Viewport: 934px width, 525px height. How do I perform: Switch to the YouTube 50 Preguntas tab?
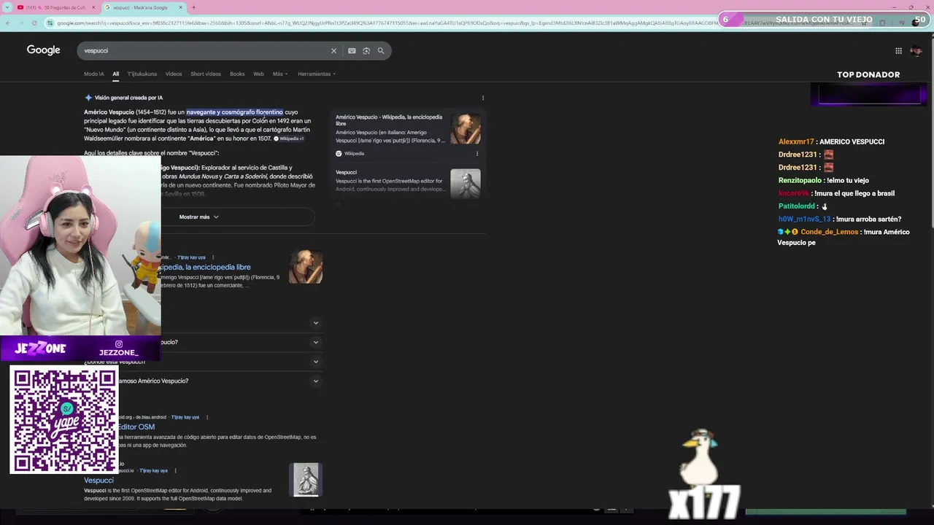[55, 7]
